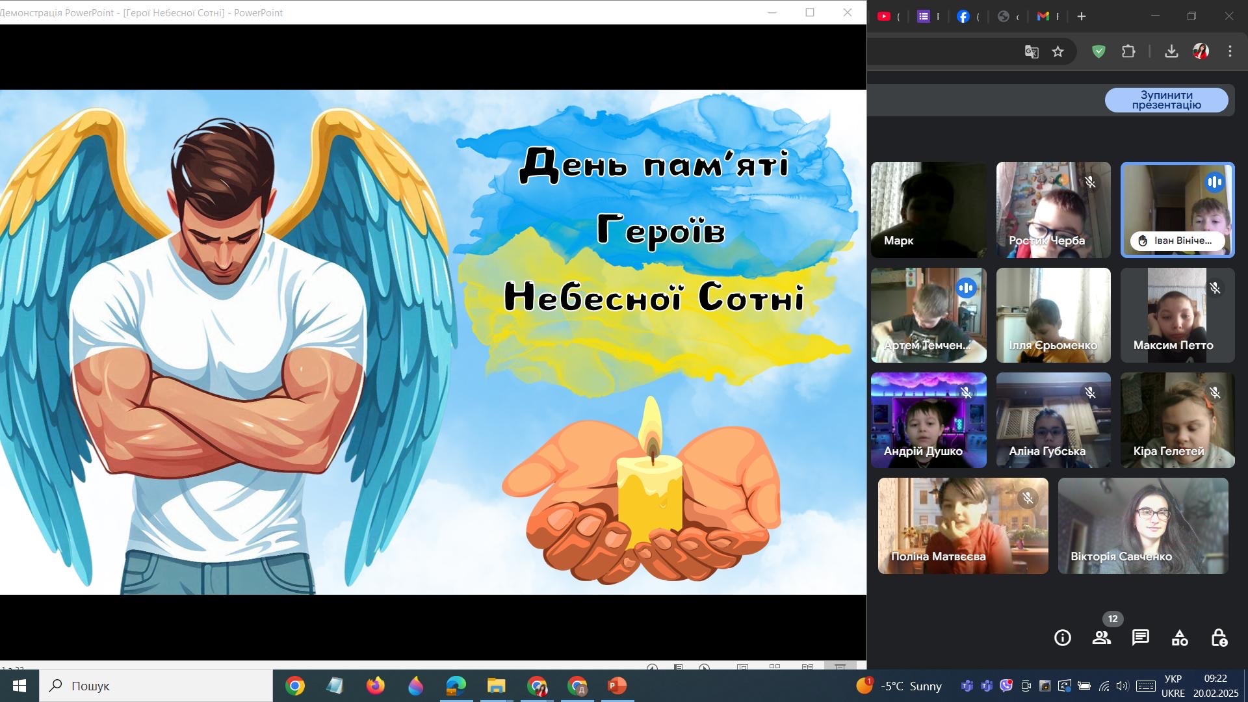Open the meeting chat panel

click(1140, 638)
